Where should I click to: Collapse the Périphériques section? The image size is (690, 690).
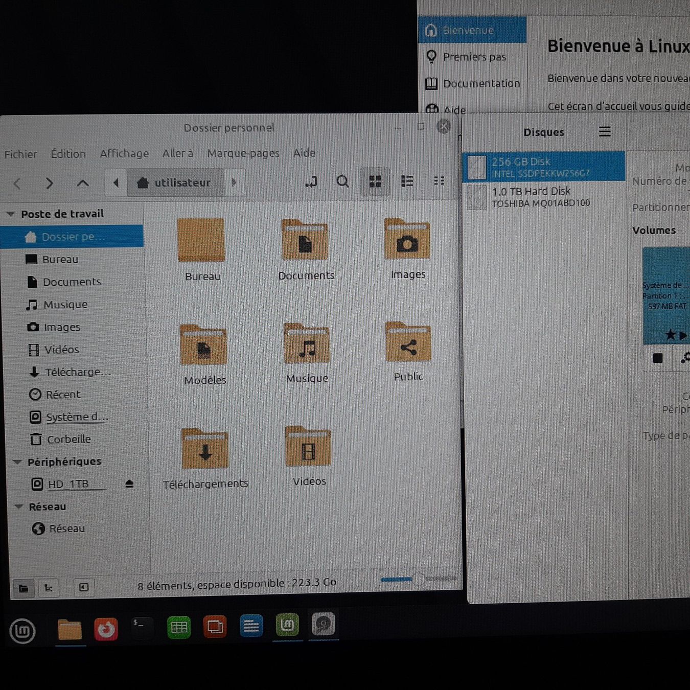pyautogui.click(x=17, y=462)
